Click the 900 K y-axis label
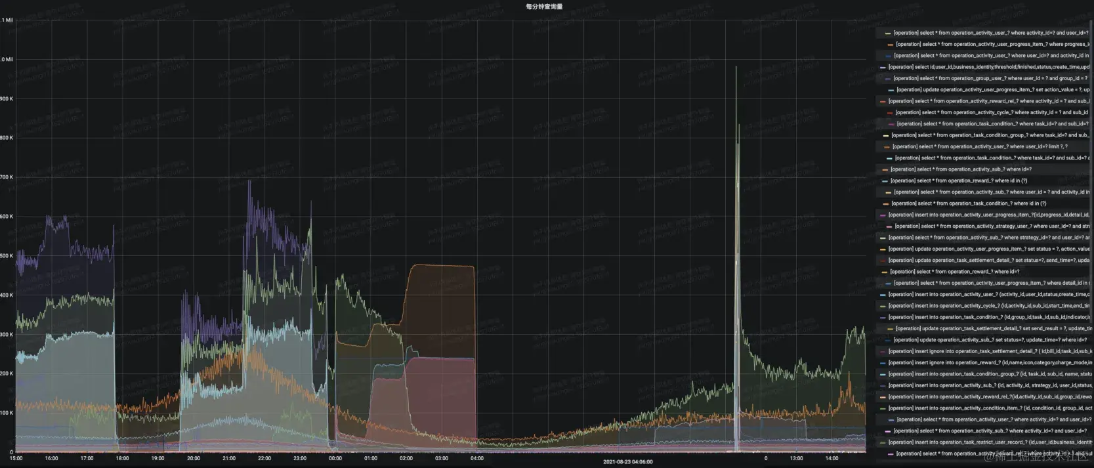This screenshot has height=468, width=1094. (x=7, y=98)
